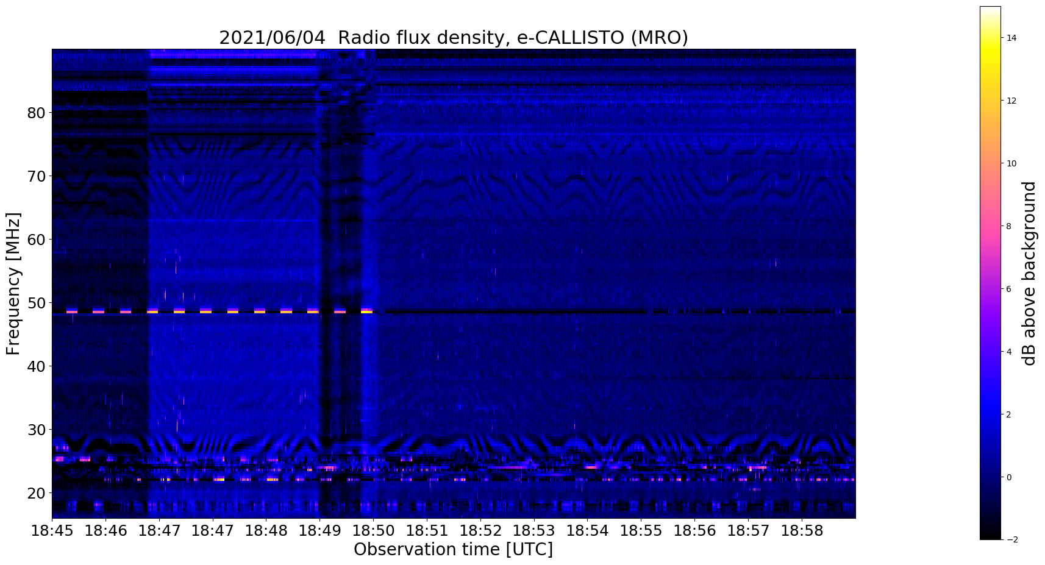Screen dimensions: 1045x565
Task: Click the 40 MHz frequency tick label
Action: [x=37, y=366]
